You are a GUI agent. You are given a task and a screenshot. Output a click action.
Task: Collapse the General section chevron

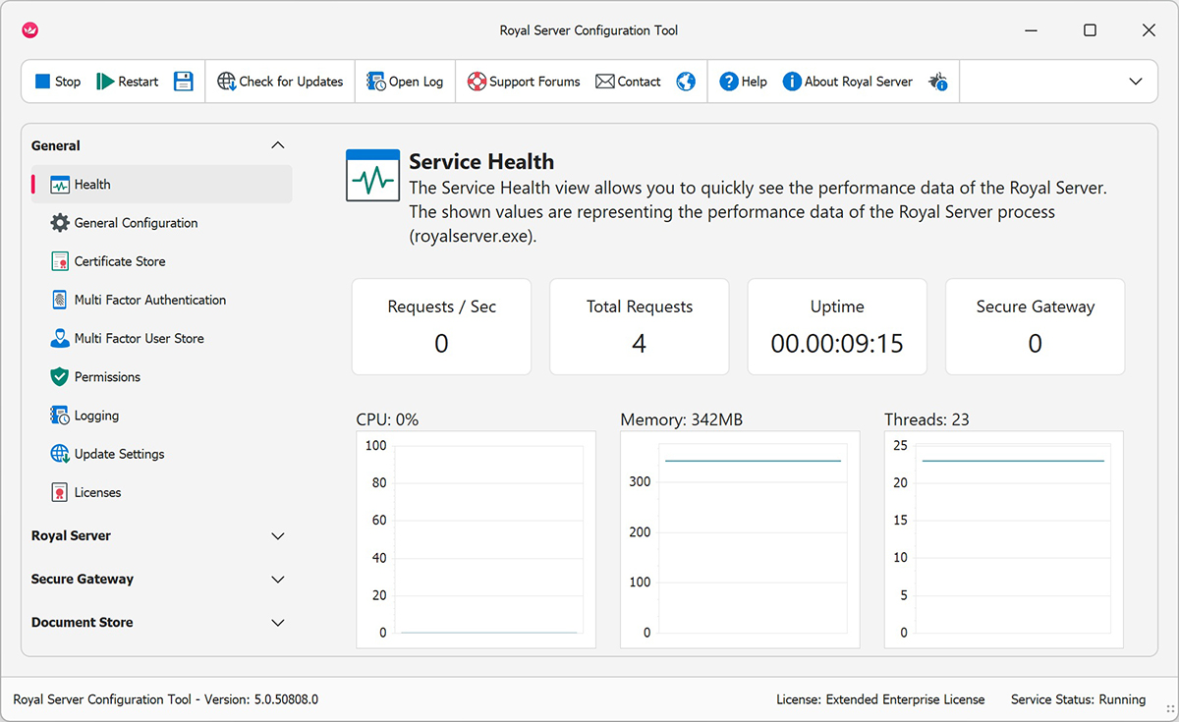[x=278, y=145]
